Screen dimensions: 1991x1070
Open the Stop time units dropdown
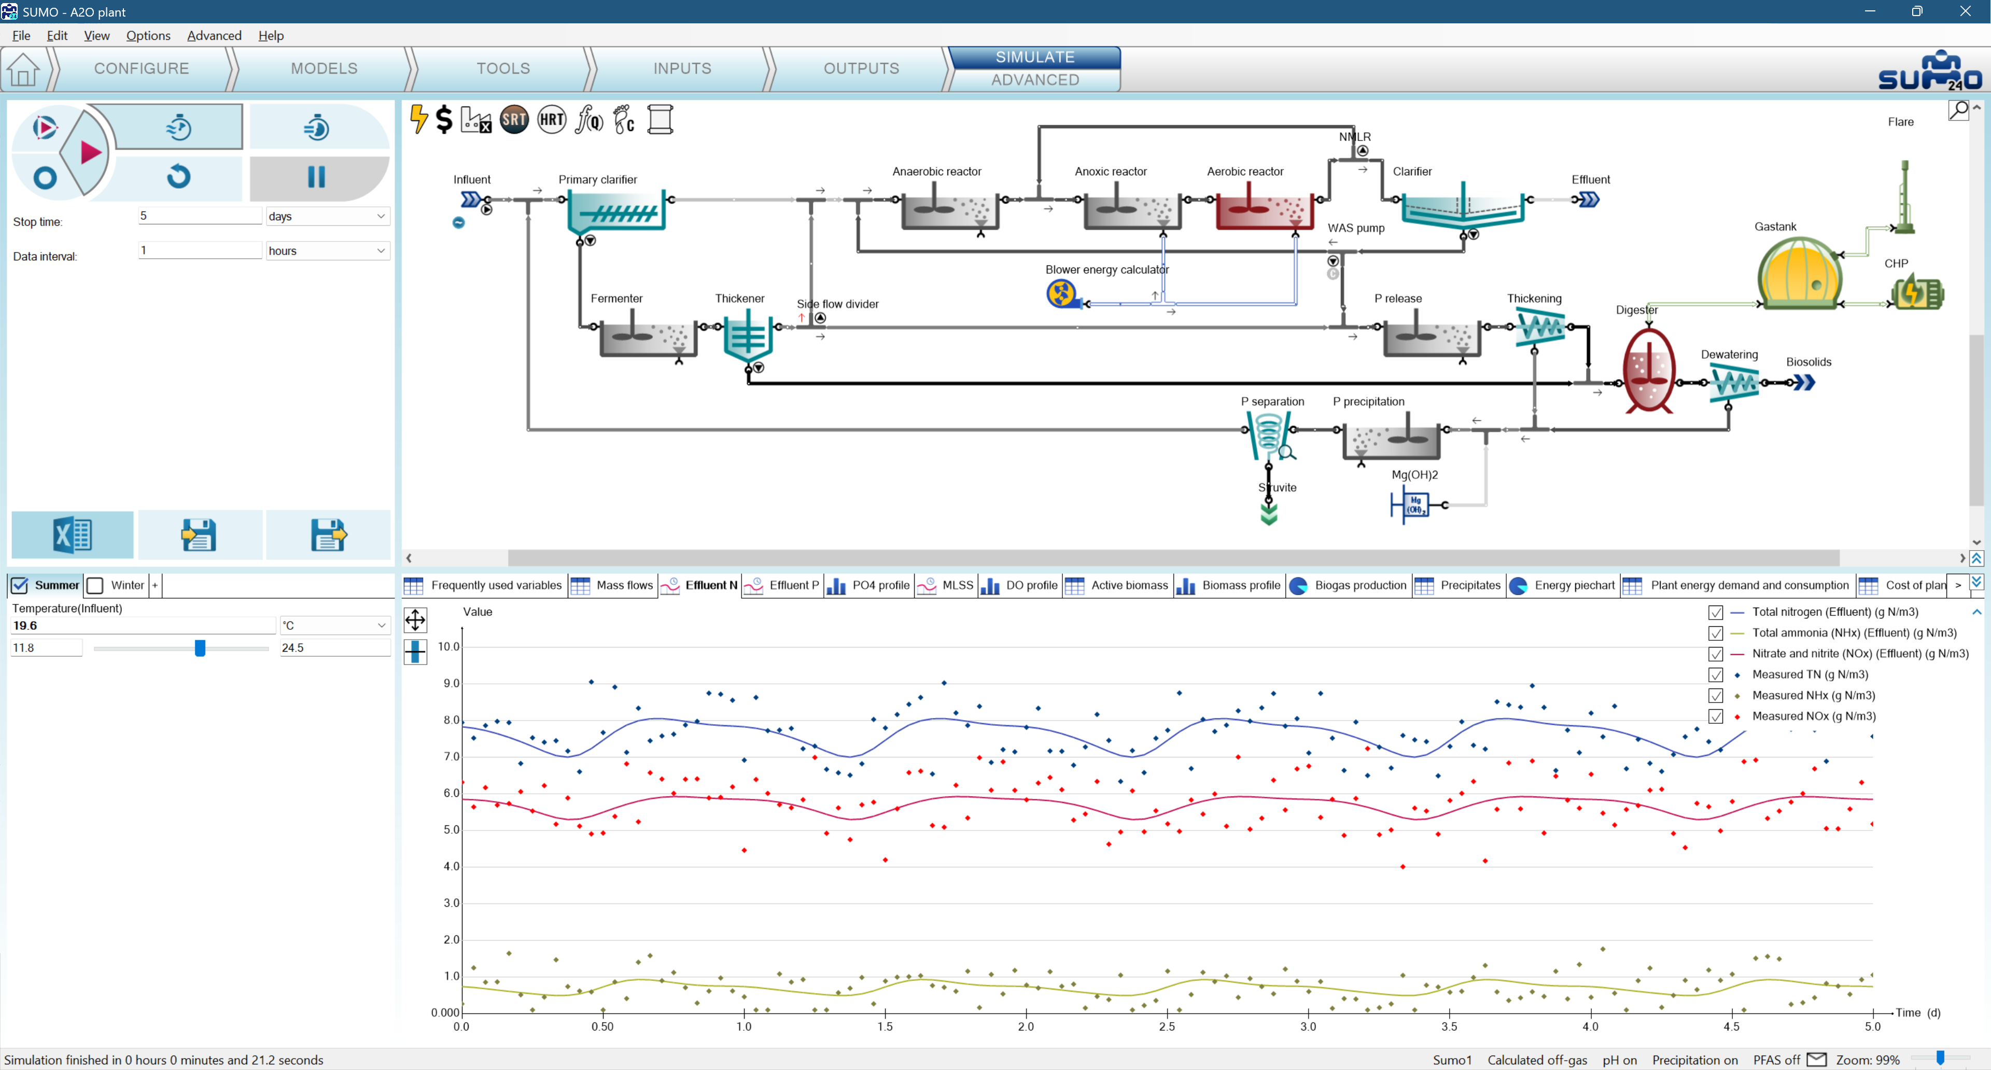tap(327, 216)
